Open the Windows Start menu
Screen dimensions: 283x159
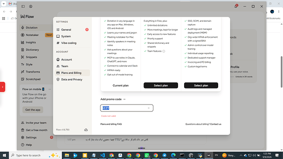click(x=4, y=155)
